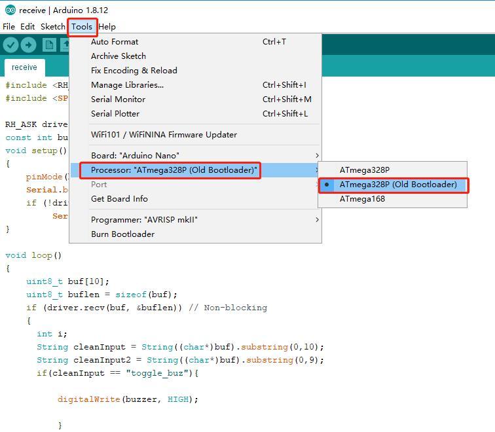Click the int i; code line
Screen dimensions: 495x432
coord(52,334)
